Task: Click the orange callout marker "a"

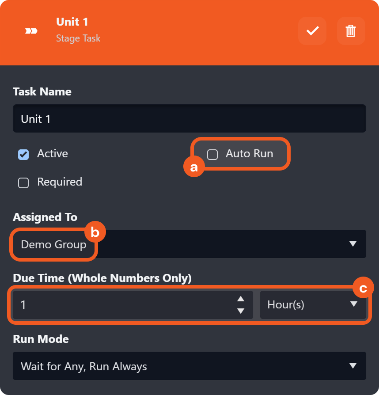Action: [x=193, y=167]
